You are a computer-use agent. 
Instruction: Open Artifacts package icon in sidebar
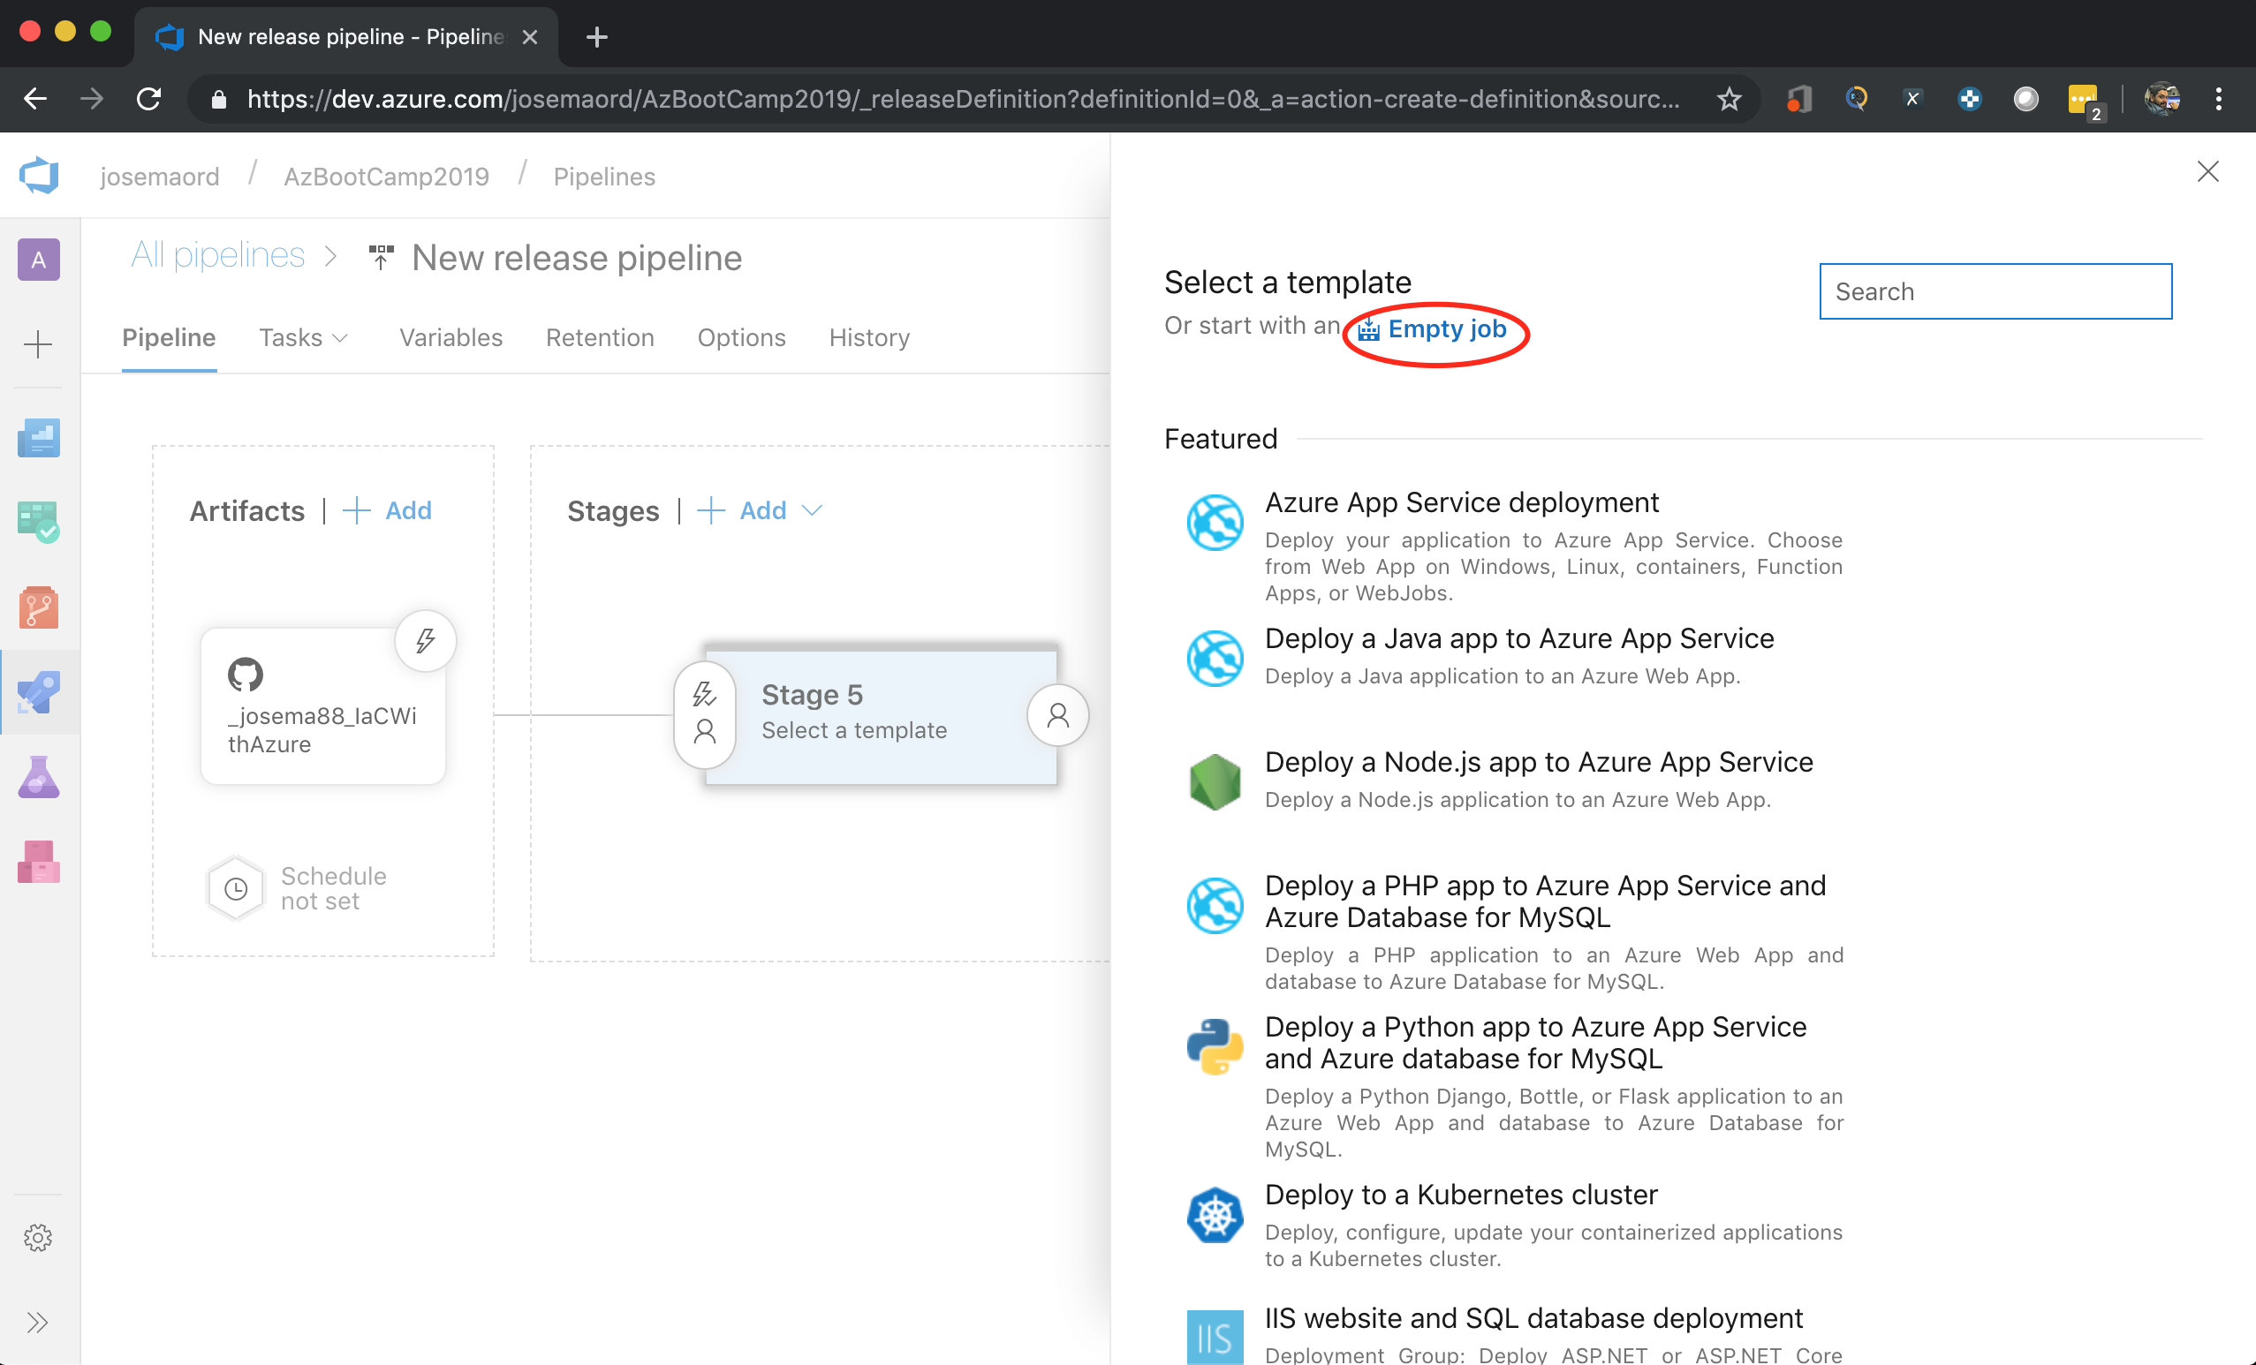39,862
